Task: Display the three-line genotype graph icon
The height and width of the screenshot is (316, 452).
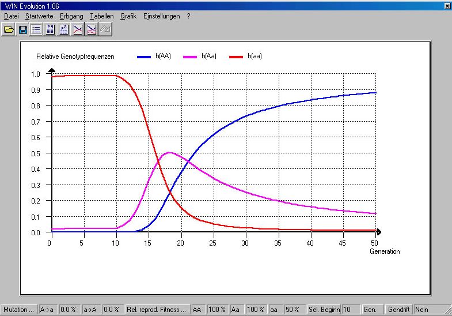Action: click(x=92, y=29)
